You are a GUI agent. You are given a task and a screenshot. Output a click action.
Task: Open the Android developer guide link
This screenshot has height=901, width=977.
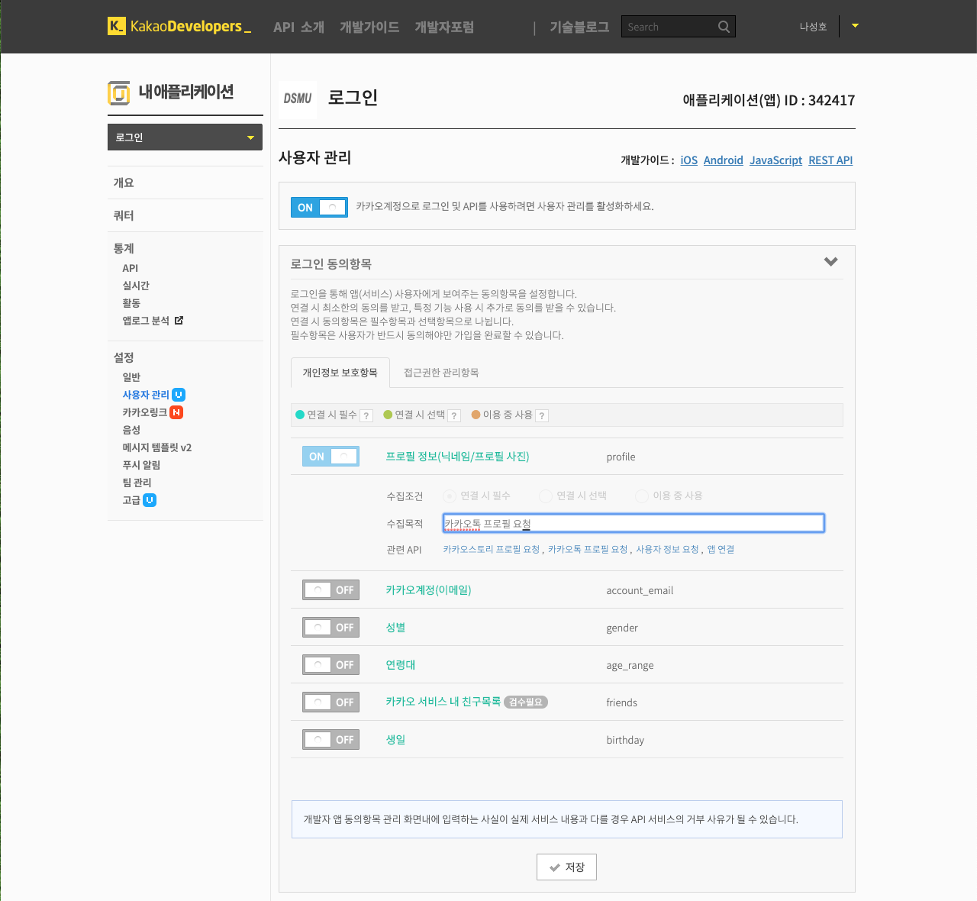pyautogui.click(x=724, y=160)
